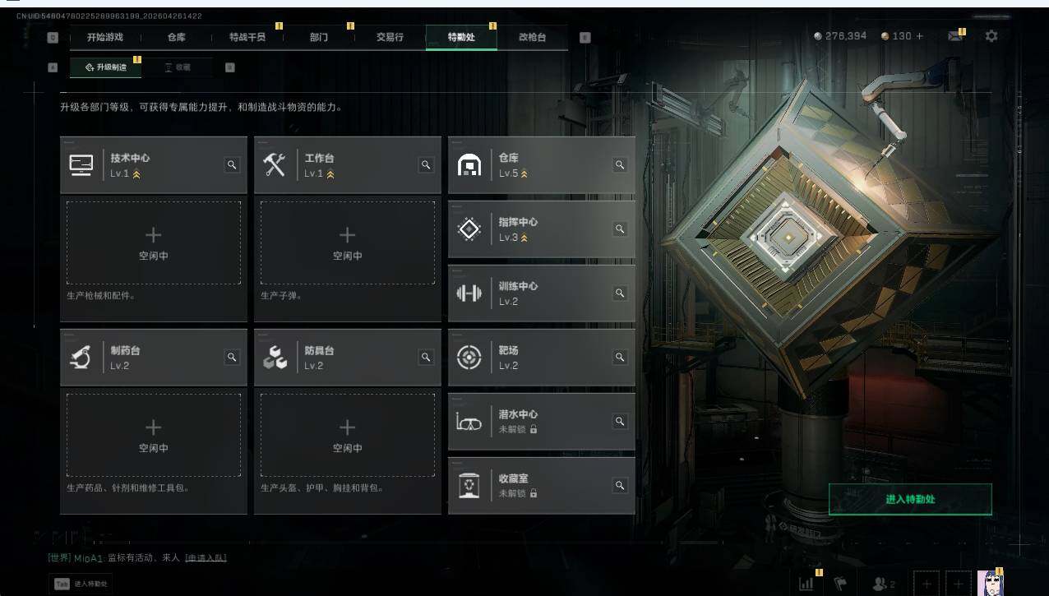Add production in 技术中心 idle slot
The width and height of the screenshot is (1049, 596).
coord(154,243)
